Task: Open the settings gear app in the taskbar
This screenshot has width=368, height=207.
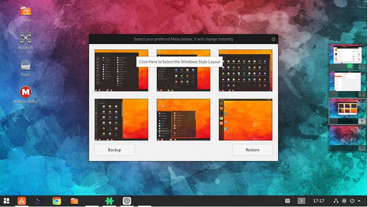Action: pos(127,201)
